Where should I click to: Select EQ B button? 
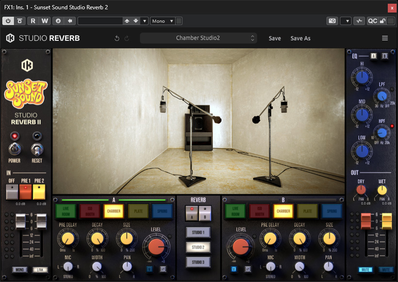[385, 56]
